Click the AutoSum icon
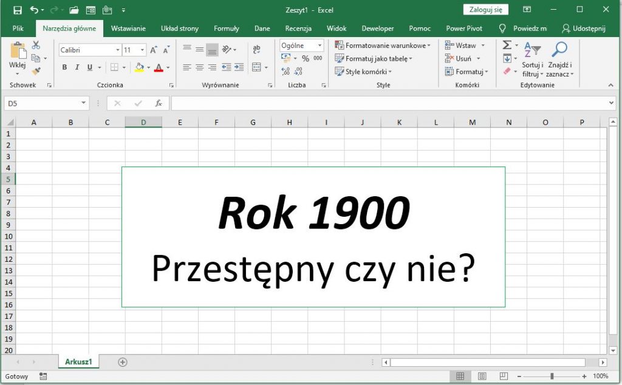Viewport: 622px width, 385px height. pos(507,44)
